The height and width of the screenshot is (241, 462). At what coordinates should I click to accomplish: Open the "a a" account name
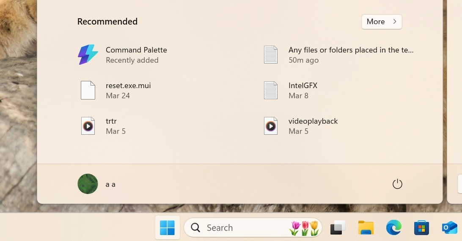click(x=110, y=185)
